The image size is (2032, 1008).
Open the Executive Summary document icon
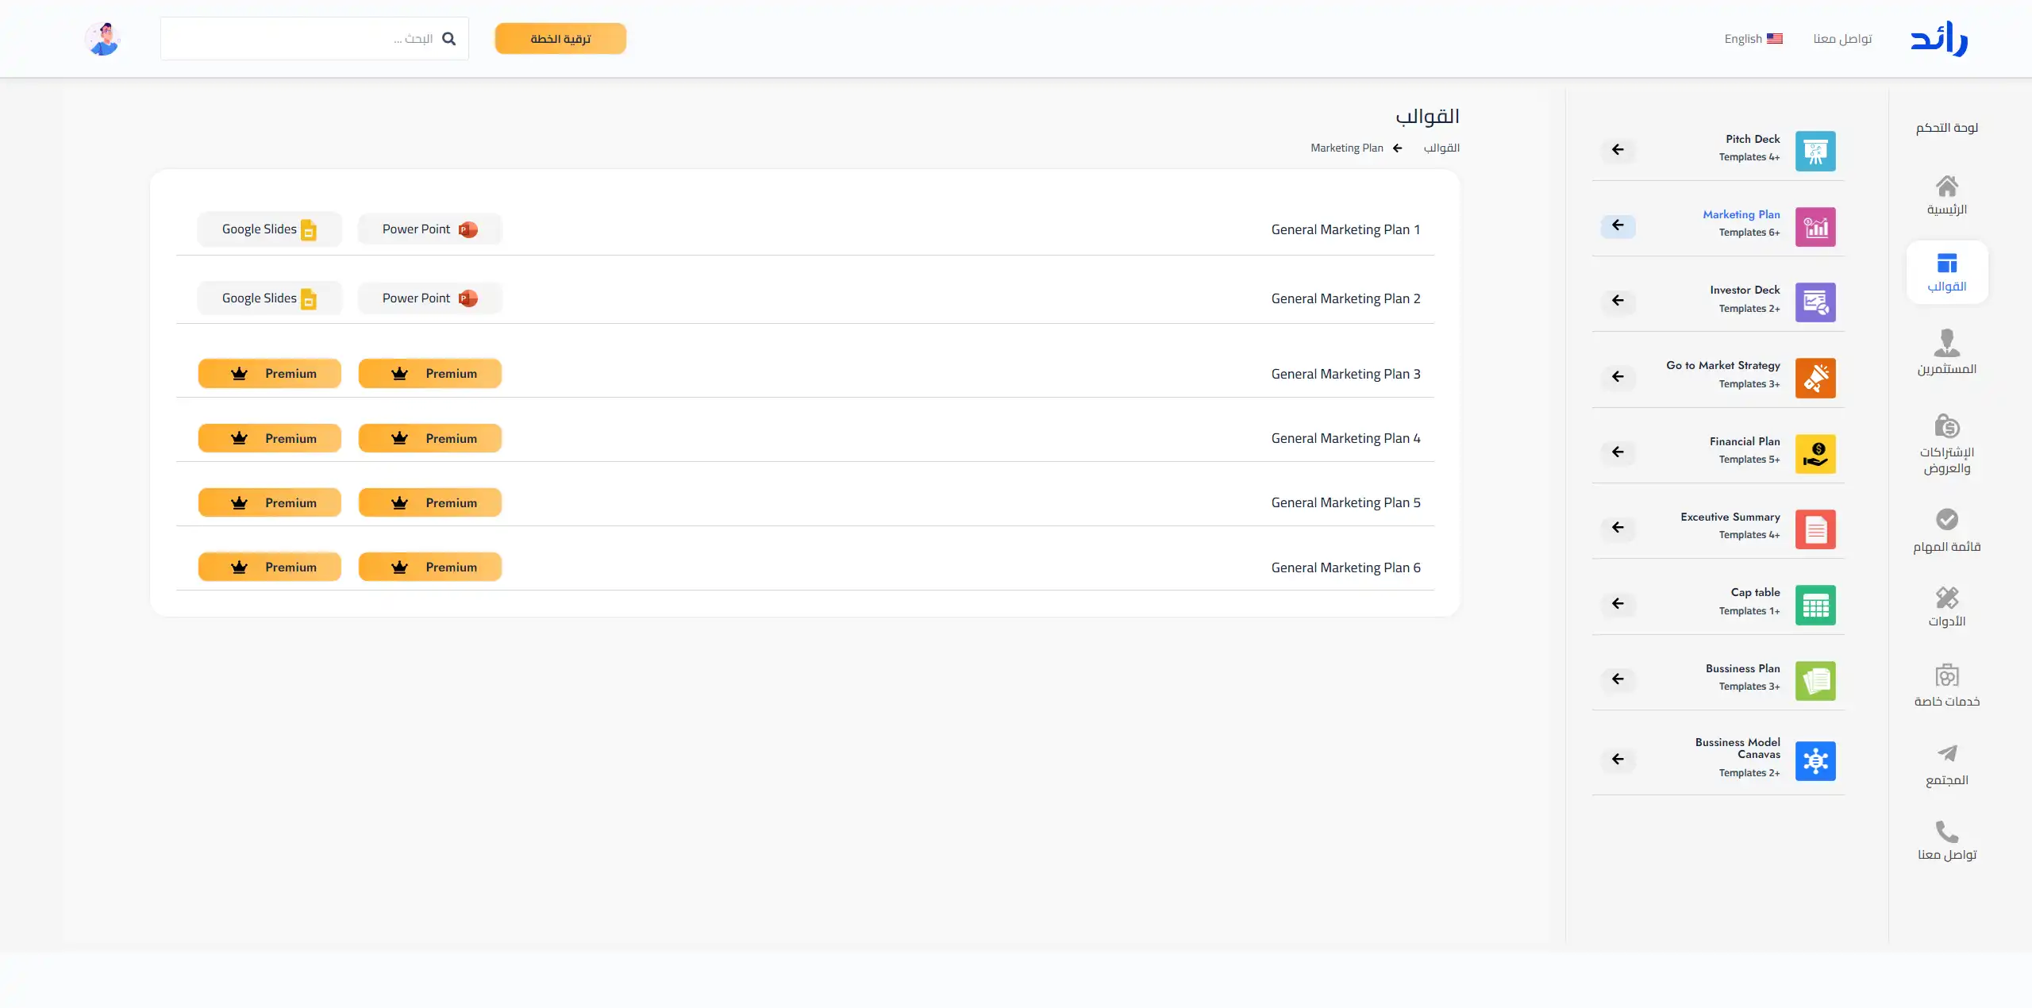[x=1815, y=529]
